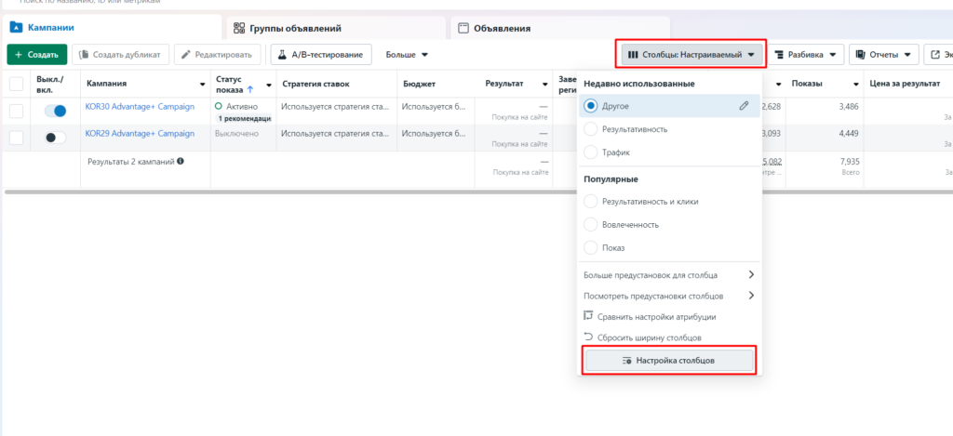This screenshot has height=436, width=953.
Task: Click the Объявления tab icon
Action: coord(463,28)
